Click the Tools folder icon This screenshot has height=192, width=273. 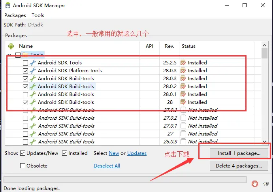tap(25, 55)
